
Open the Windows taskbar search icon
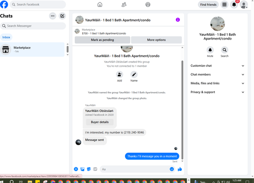(x=12, y=181)
